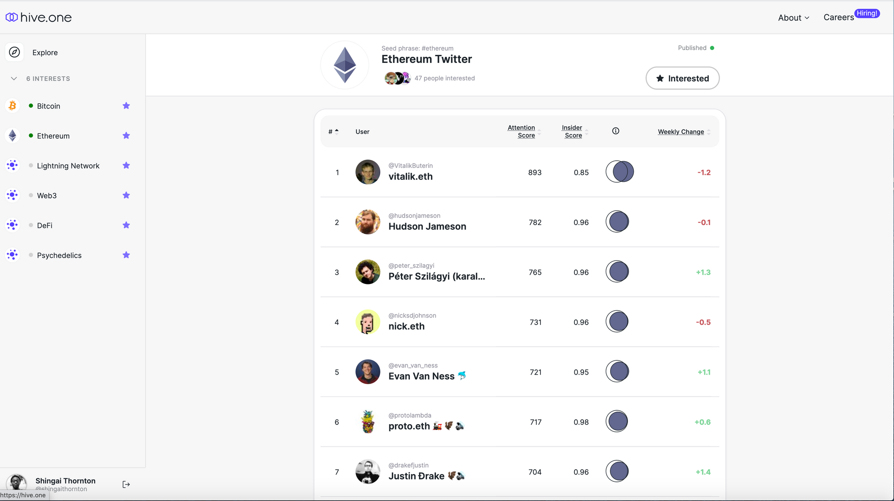Click the info icon in table header
Viewport: 894px width, 501px height.
(616, 131)
